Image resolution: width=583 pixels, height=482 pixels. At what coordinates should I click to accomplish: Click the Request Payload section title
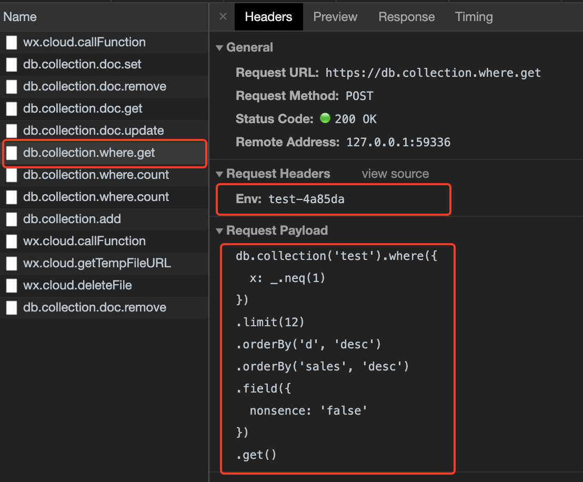pos(277,230)
